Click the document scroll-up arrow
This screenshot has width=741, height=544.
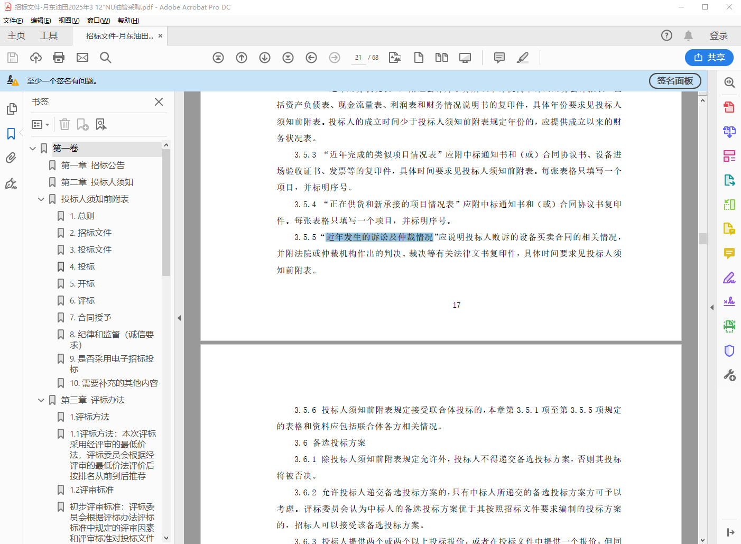click(x=702, y=100)
